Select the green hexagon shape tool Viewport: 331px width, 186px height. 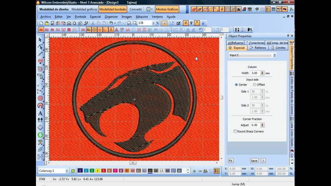pyautogui.click(x=40, y=135)
